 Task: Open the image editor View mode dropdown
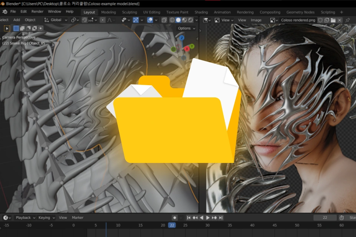click(x=224, y=20)
